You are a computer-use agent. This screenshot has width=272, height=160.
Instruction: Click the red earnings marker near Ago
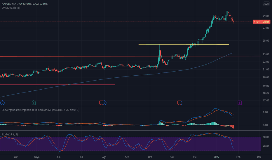point(101,103)
